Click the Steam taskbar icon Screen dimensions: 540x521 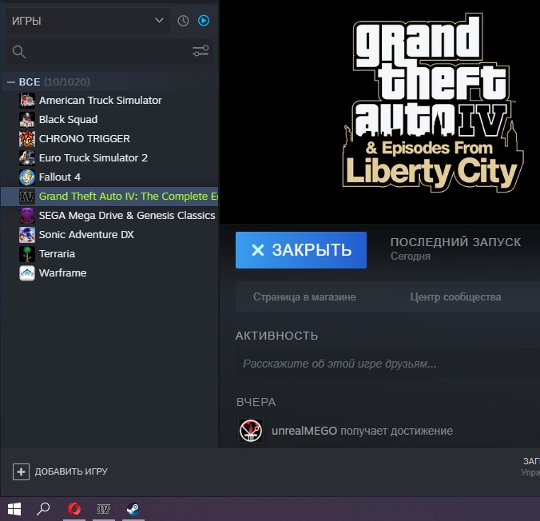tap(133, 509)
